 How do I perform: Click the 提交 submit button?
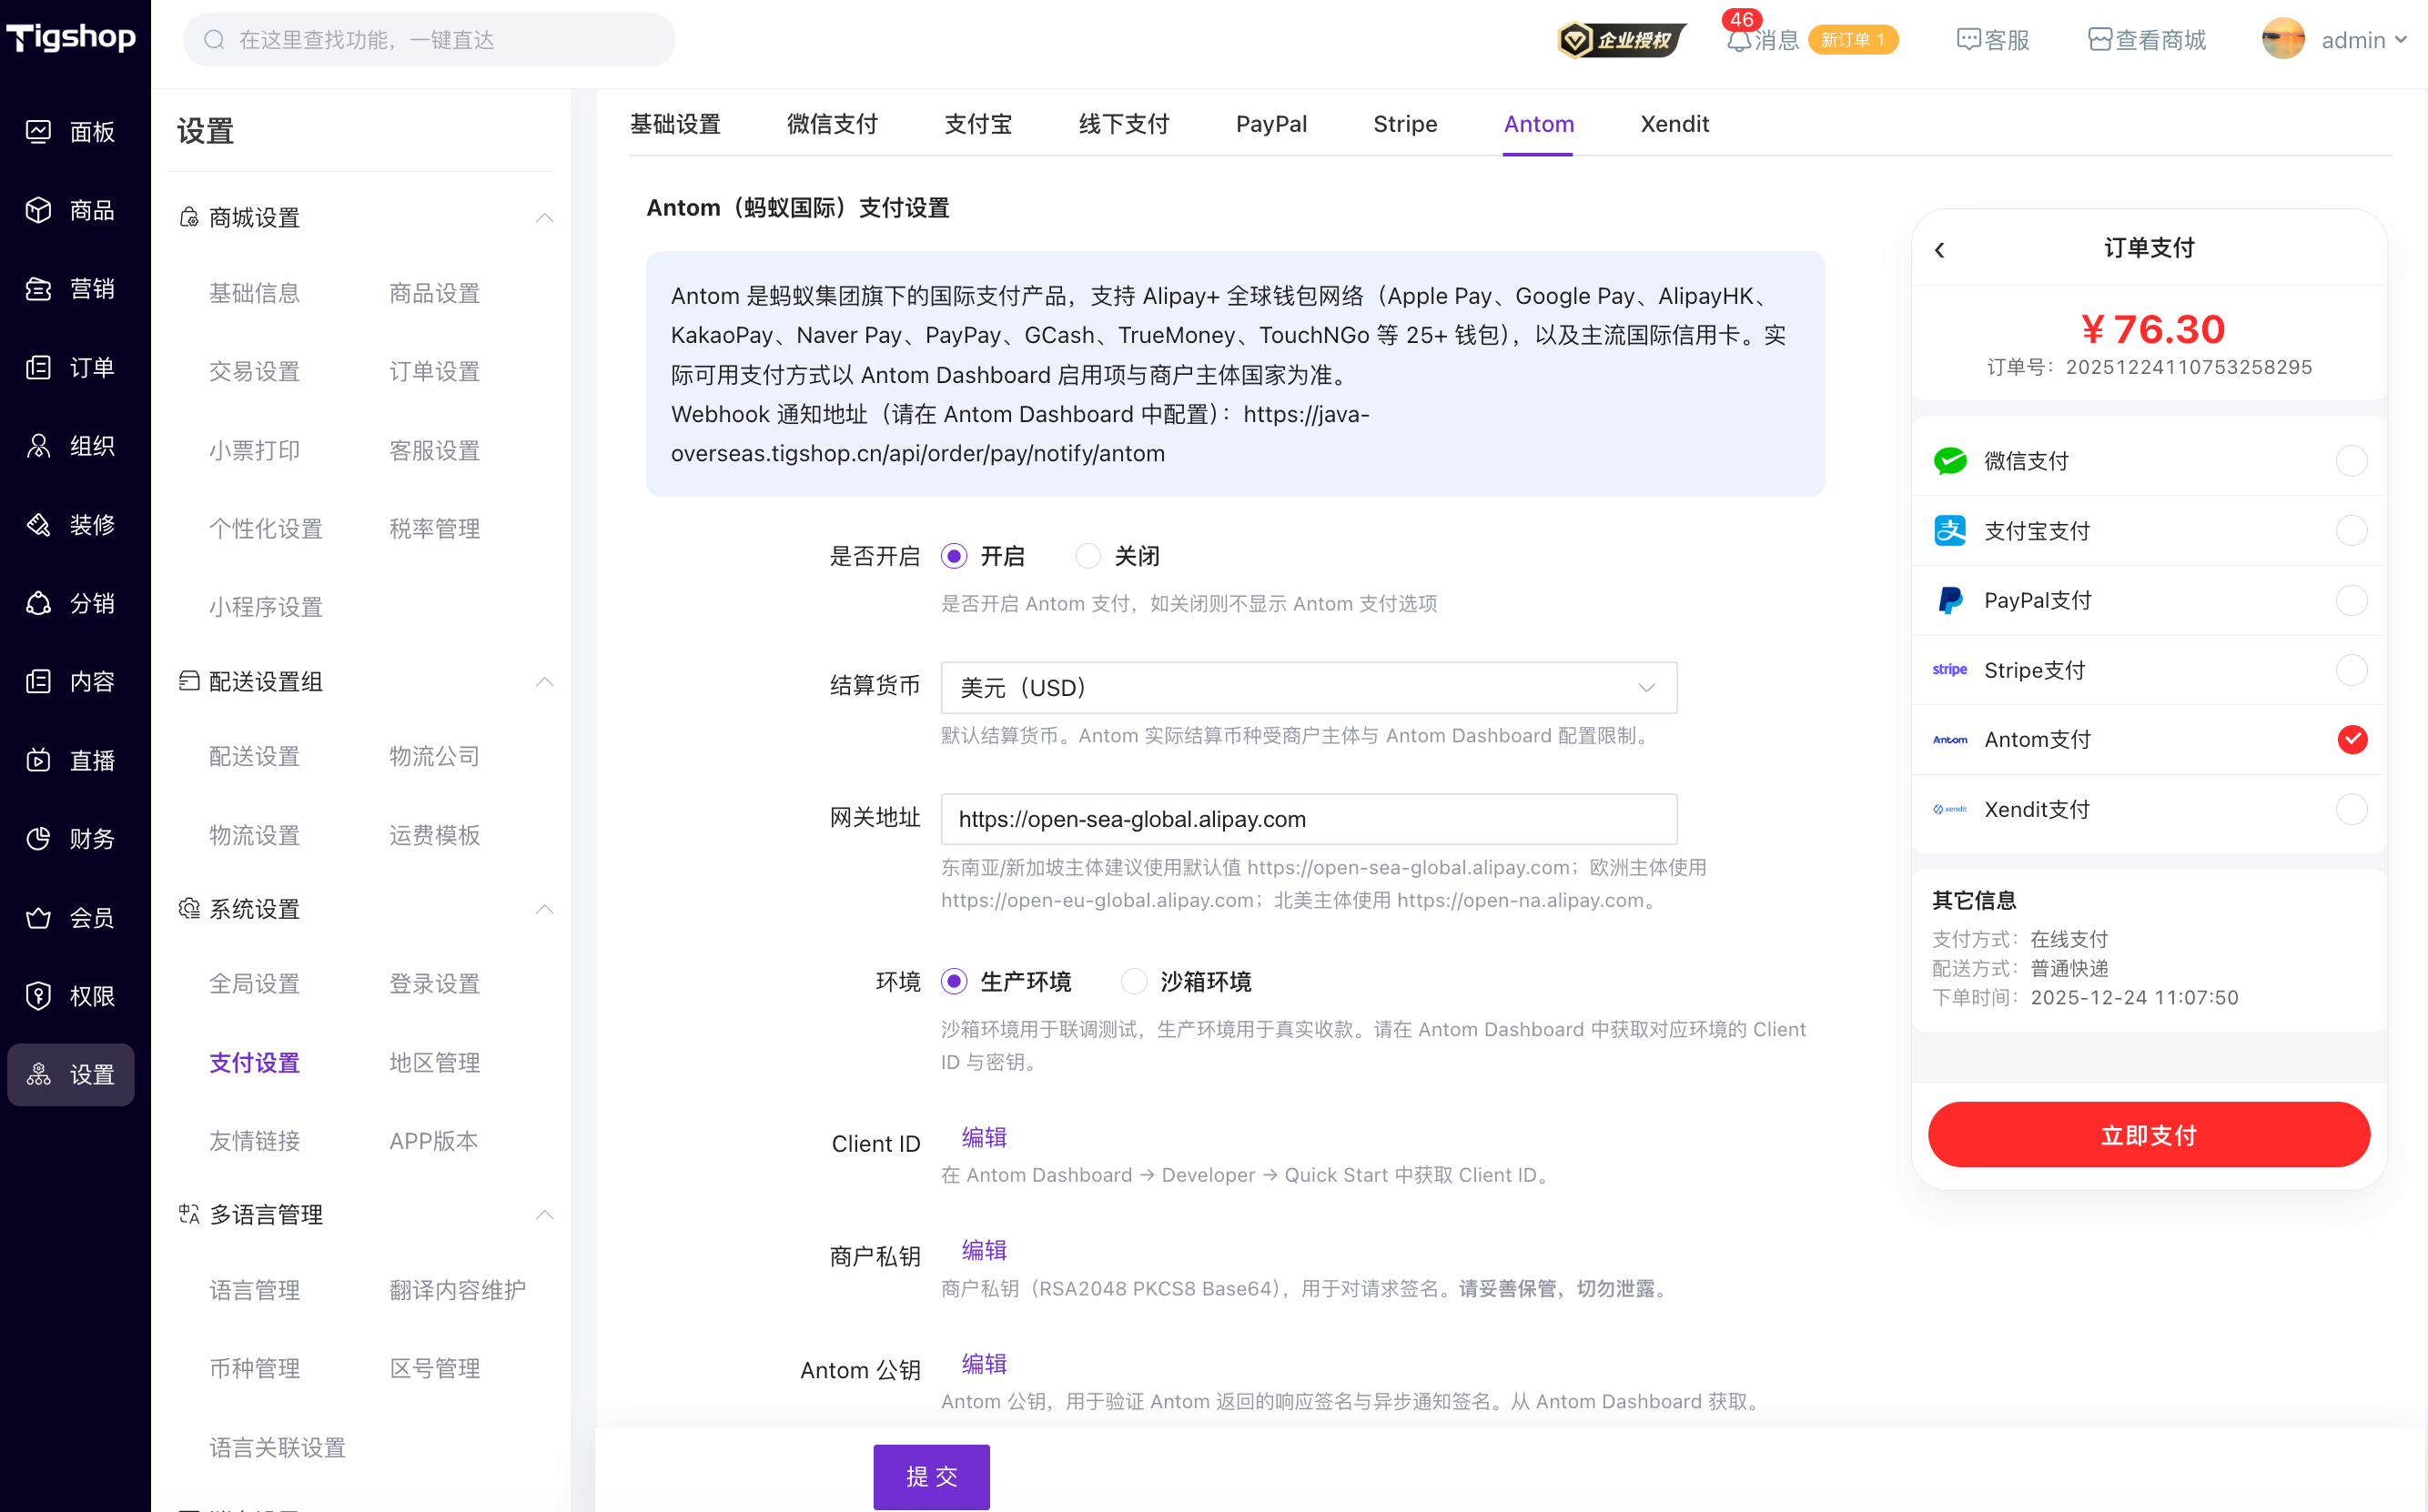[x=931, y=1477]
